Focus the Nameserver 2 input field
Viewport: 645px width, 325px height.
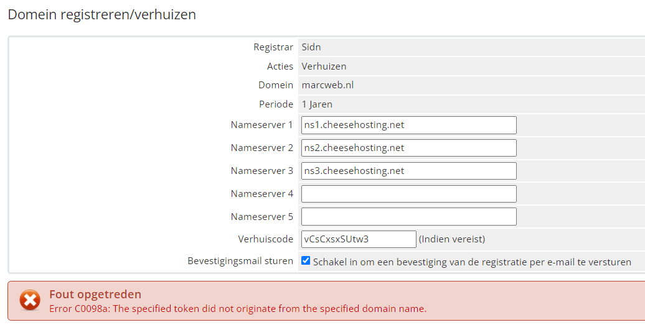408,148
